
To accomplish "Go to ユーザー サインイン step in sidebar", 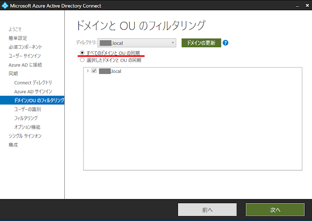I will [x=24, y=56].
